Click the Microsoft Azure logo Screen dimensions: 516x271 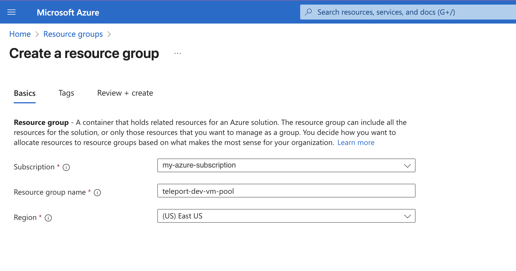click(x=68, y=12)
